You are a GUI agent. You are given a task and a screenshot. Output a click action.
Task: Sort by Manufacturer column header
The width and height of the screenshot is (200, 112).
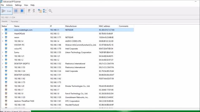click(71, 26)
